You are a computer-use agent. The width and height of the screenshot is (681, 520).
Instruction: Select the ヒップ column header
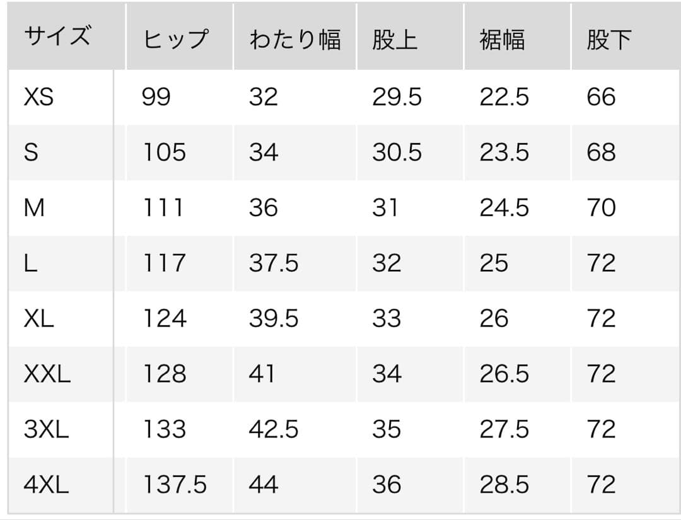176,40
